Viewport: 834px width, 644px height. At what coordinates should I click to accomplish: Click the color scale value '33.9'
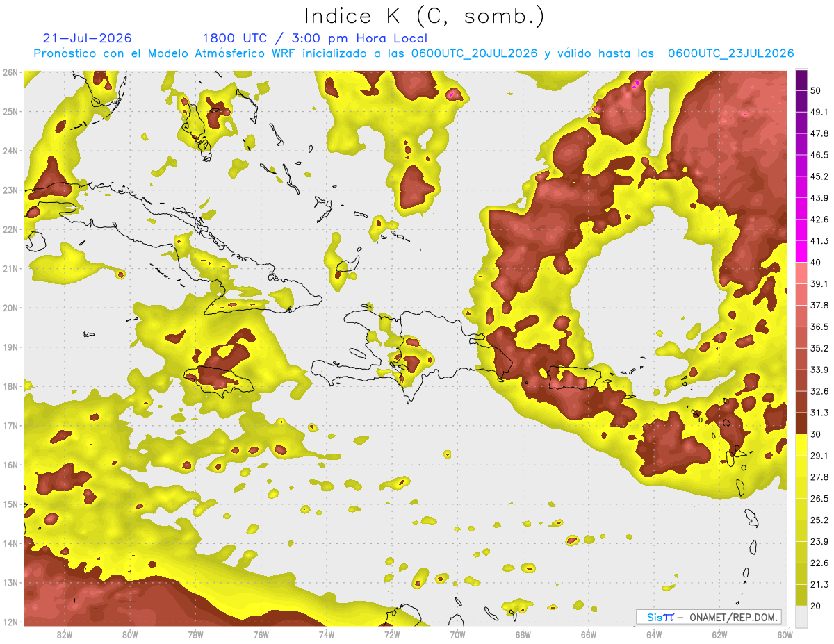pyautogui.click(x=819, y=370)
